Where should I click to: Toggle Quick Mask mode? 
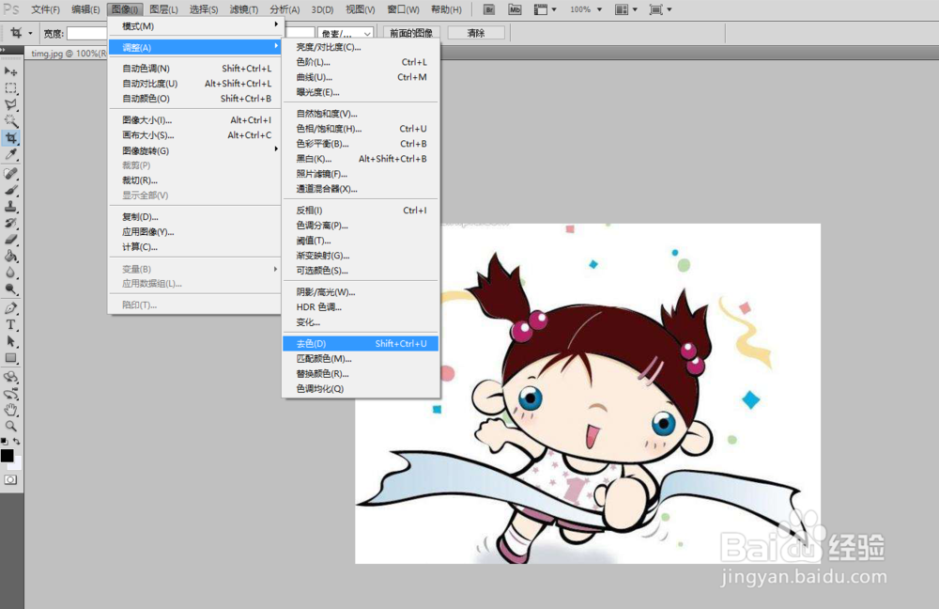coord(10,480)
